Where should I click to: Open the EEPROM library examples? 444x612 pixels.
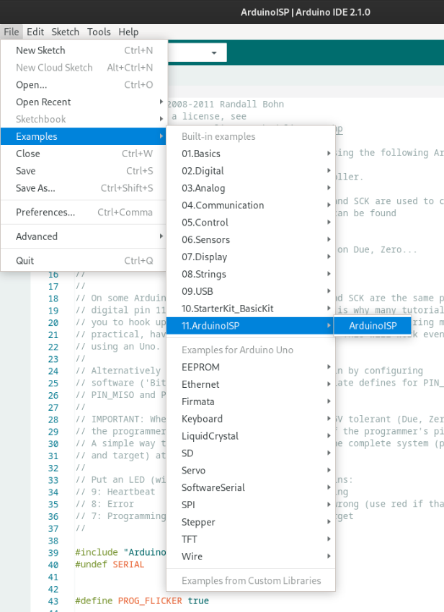point(251,367)
